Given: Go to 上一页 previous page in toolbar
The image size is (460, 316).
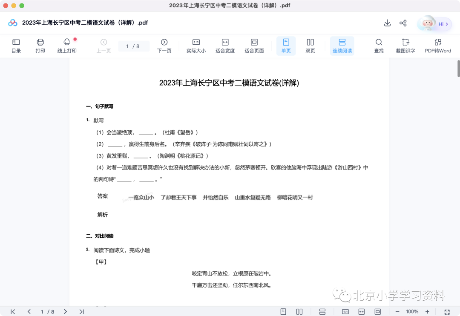Looking at the screenshot, I should [x=103, y=46].
